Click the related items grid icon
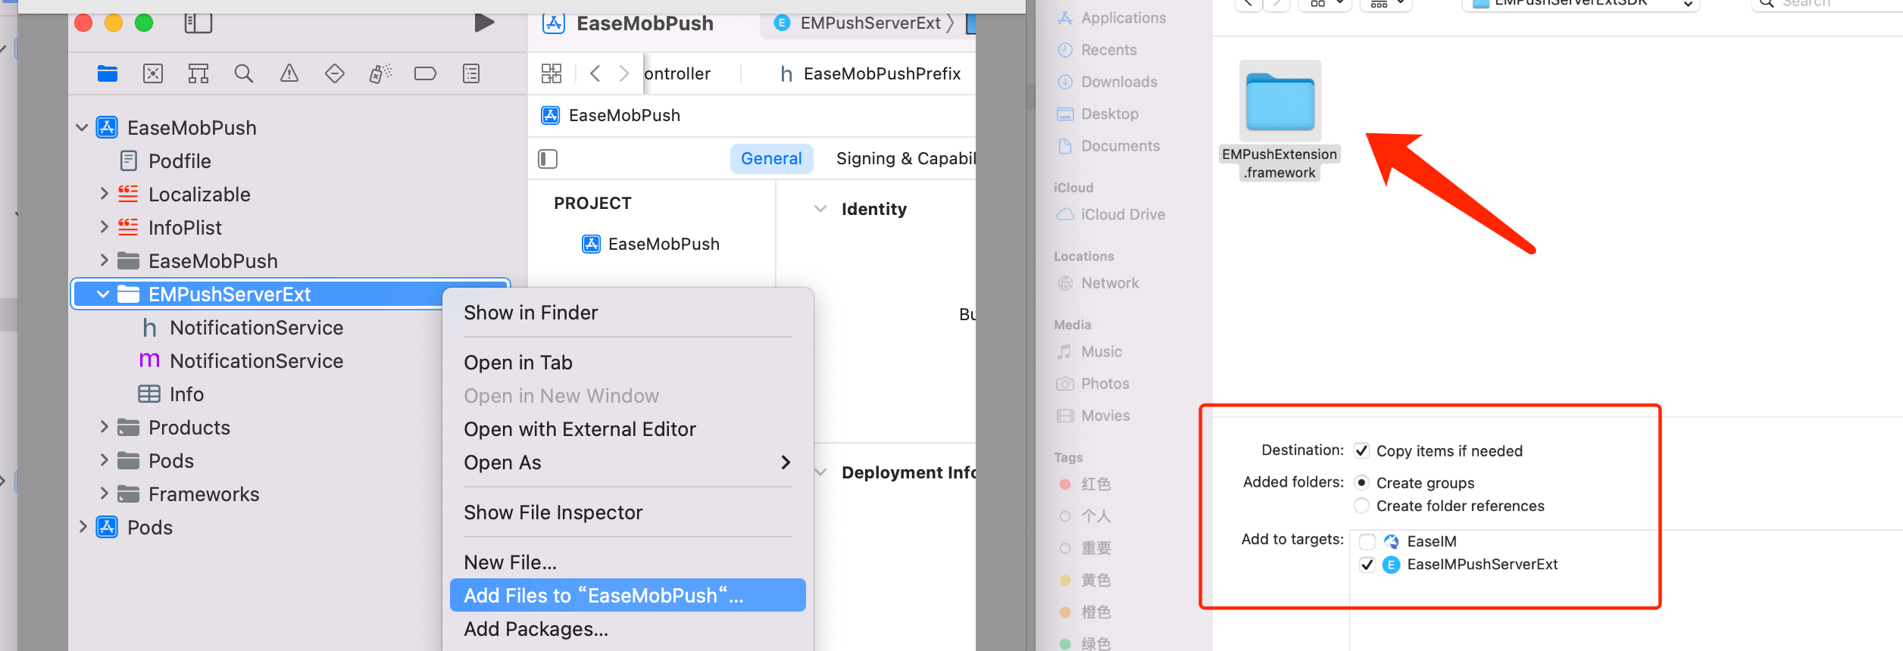 pyautogui.click(x=552, y=73)
